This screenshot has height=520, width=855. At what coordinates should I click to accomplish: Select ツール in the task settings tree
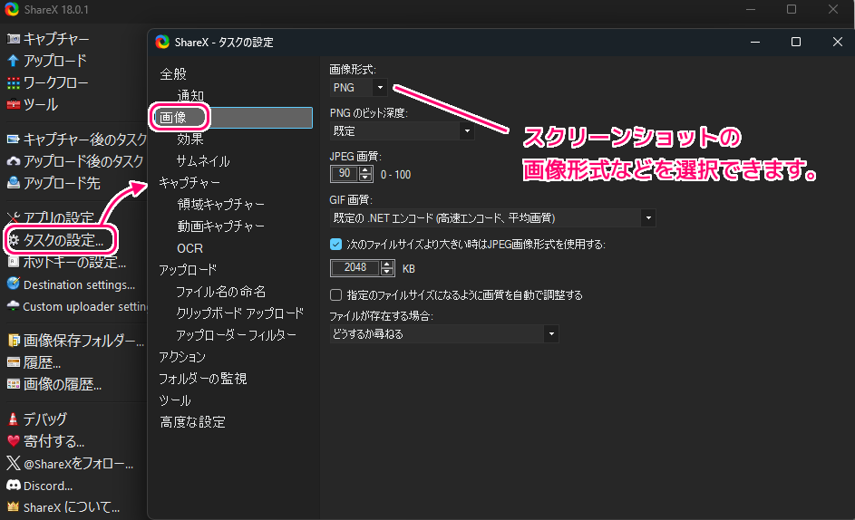pyautogui.click(x=175, y=400)
